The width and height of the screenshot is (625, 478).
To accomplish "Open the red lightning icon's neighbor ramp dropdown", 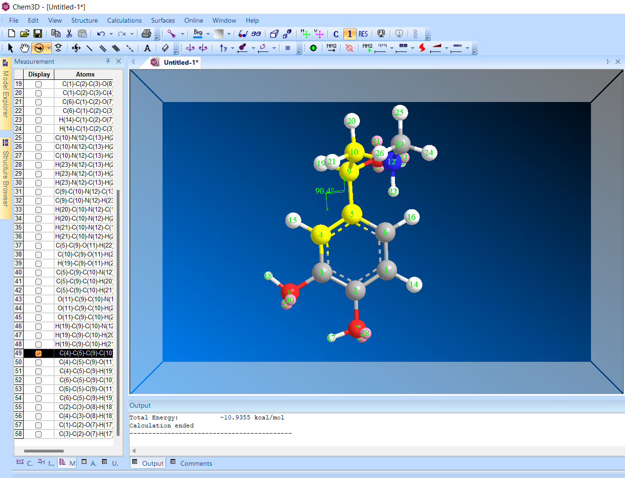I will click(446, 48).
